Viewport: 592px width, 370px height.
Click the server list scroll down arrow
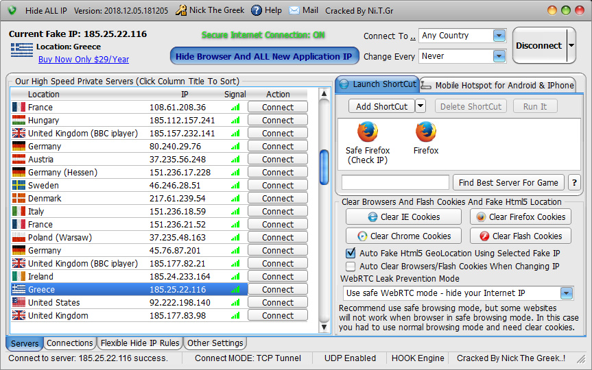click(x=324, y=327)
